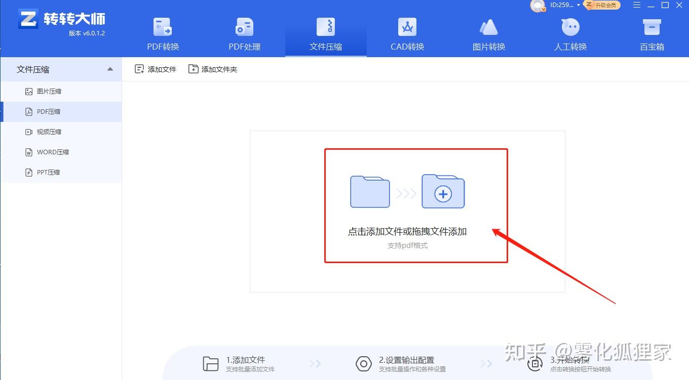Select 视频压缩 from the sidebar
The image size is (689, 380).
49,132
